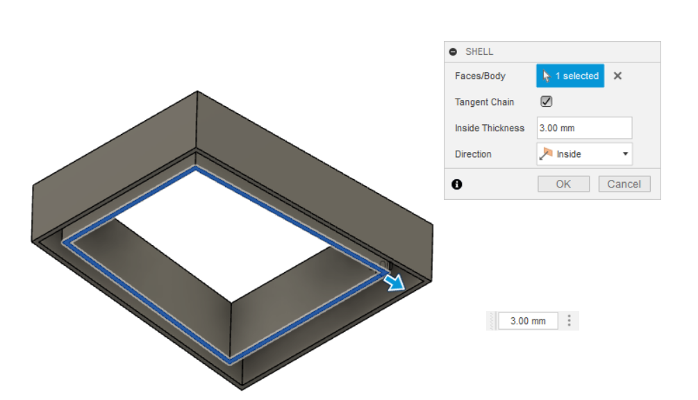Collapse the SHELL dialog with minus icon
The width and height of the screenshot is (698, 400).
(x=454, y=52)
